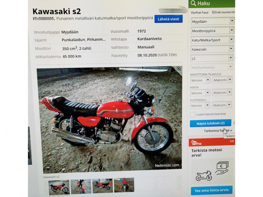
Task: Open the Myydään dropdown
Action: coord(212,21)
